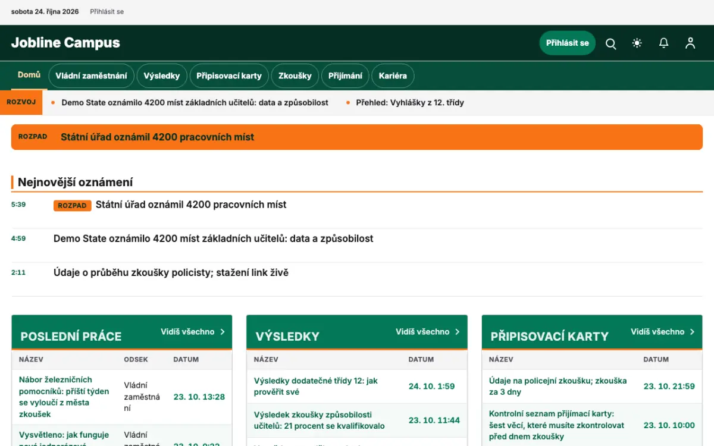Open notifications bell icon
Image resolution: width=714 pixels, height=446 pixels.
[x=663, y=43]
